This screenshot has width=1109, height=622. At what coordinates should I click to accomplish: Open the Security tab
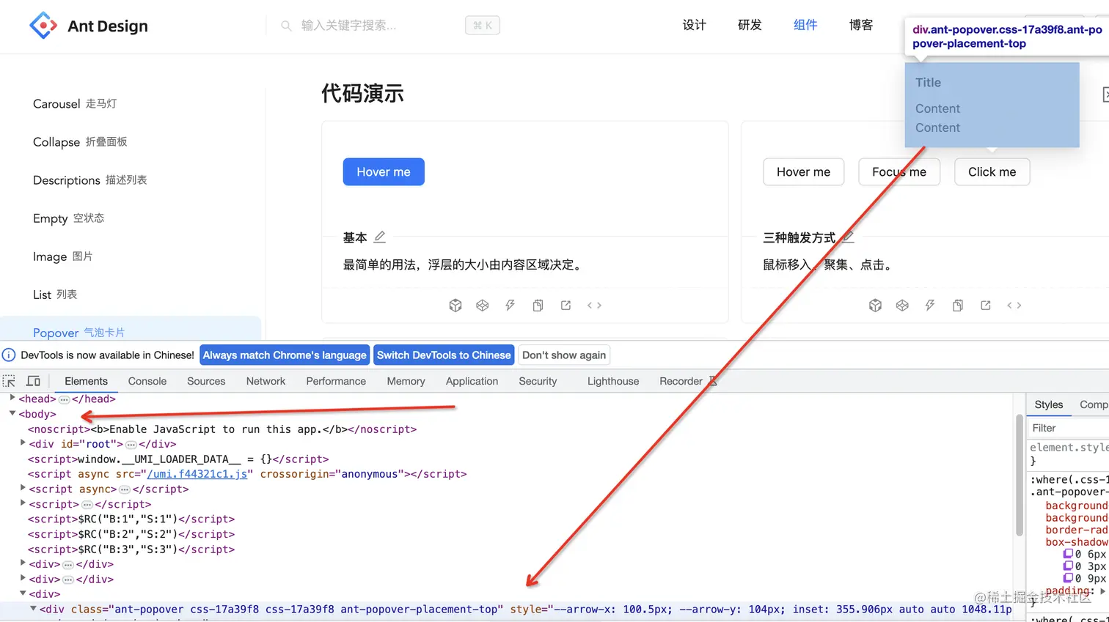[538, 381]
